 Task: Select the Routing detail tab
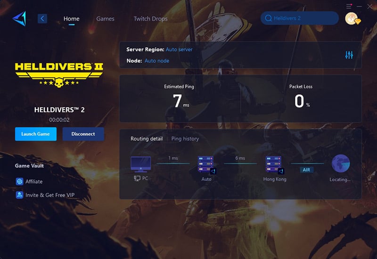point(147,138)
